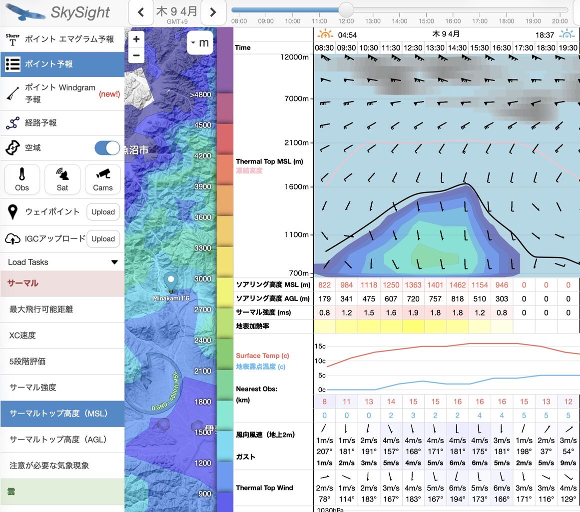Upload an IGC file
Image resolution: width=580 pixels, height=512 pixels.
point(103,239)
